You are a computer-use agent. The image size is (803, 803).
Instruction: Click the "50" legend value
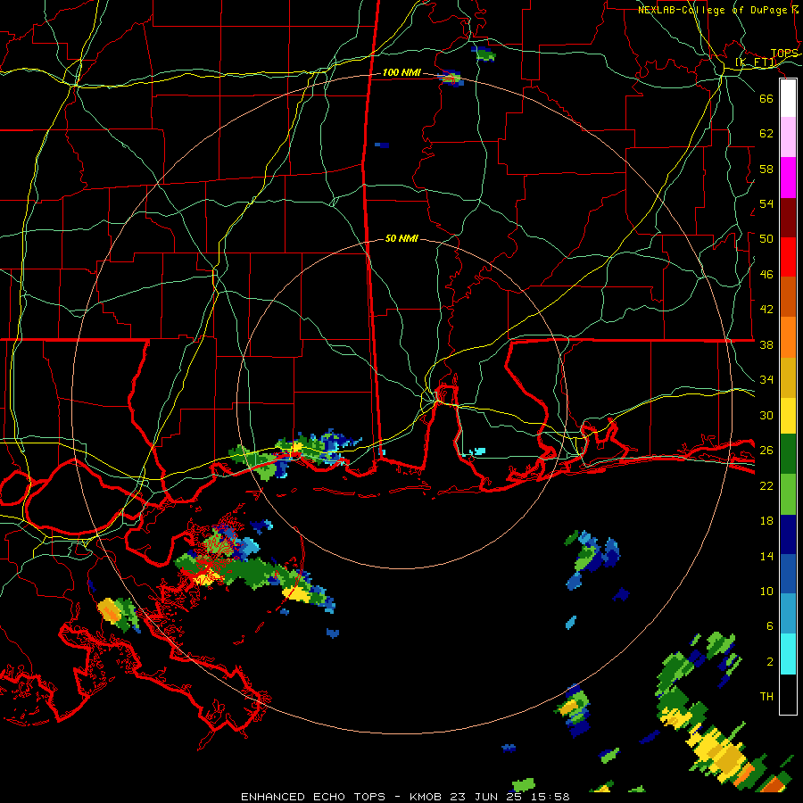[766, 239]
